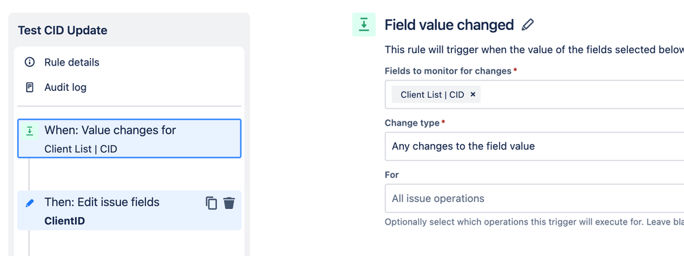Screen dimensions: 684x256
Task: Select the When: Value changes for step
Action: (x=129, y=139)
